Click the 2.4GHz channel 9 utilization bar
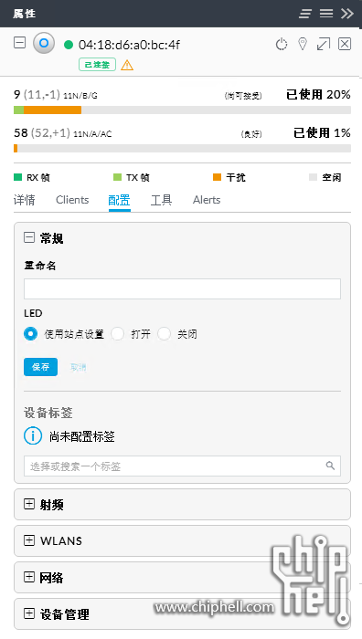Image resolution: width=362 pixels, height=639 pixels. click(182, 110)
